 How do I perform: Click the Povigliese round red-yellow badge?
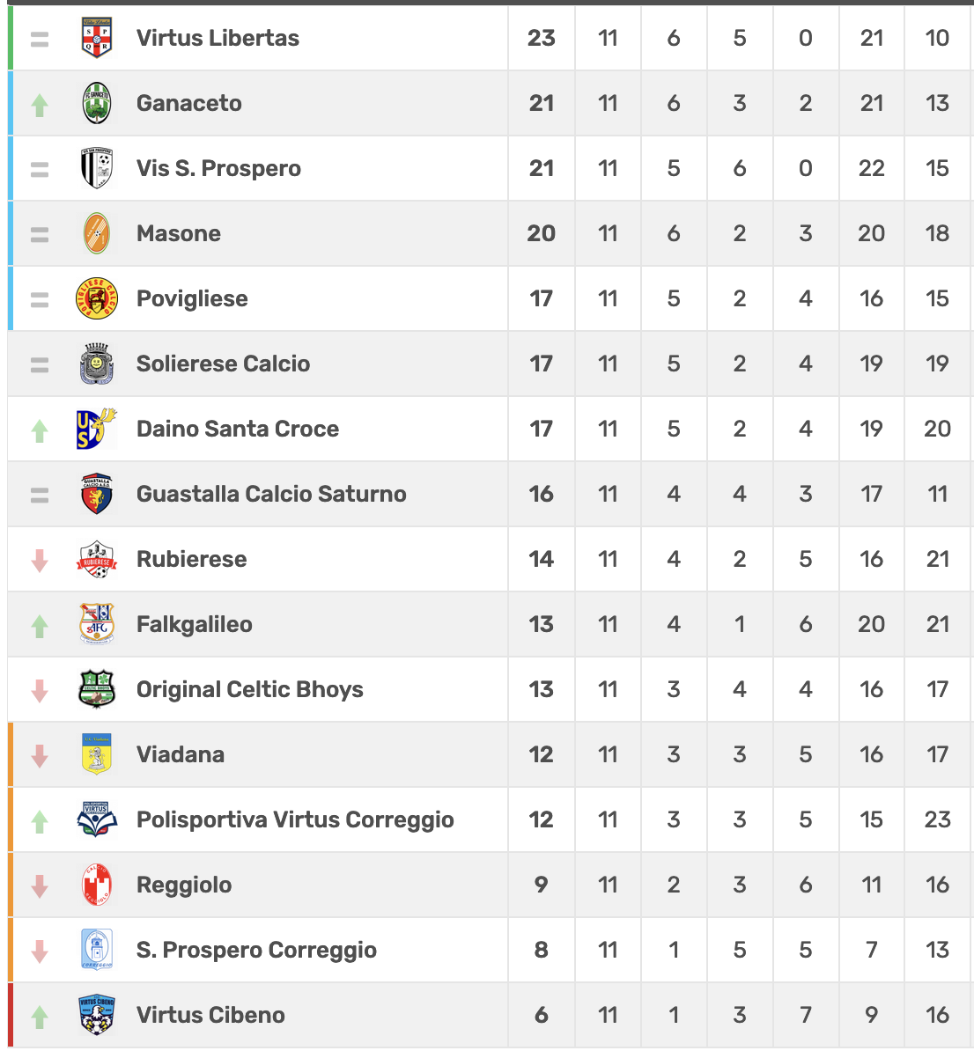[x=97, y=298]
